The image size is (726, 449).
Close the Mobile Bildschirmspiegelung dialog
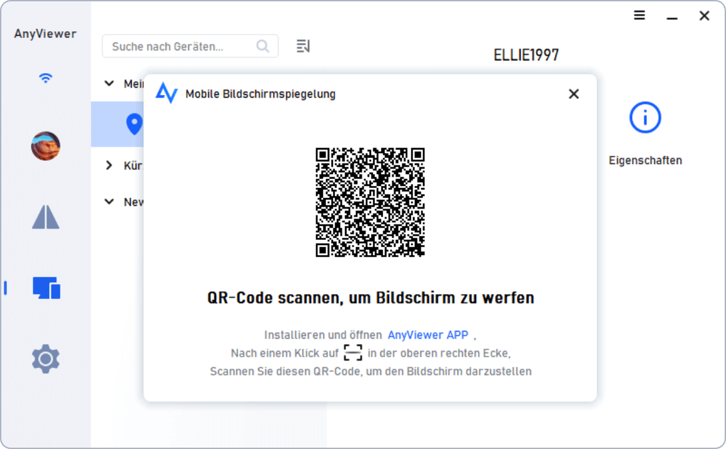click(574, 94)
